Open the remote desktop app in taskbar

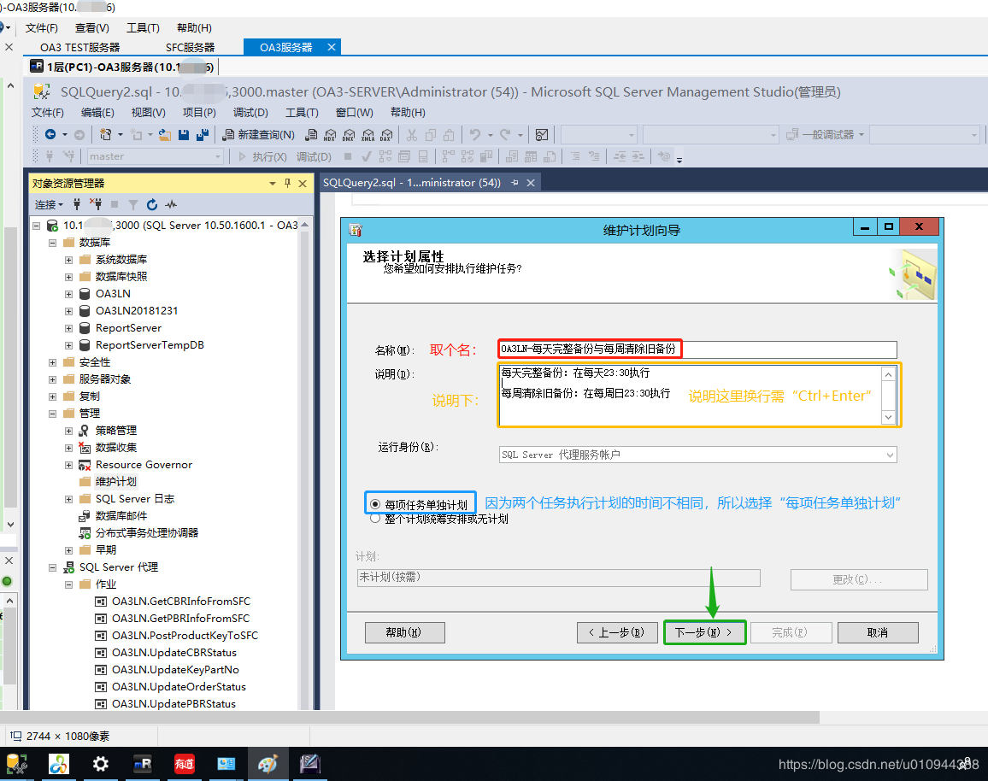click(143, 764)
